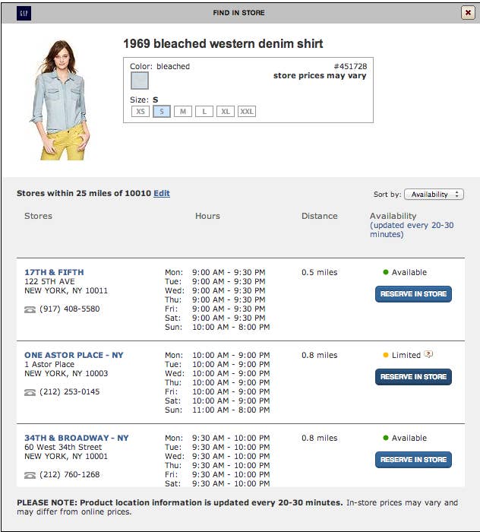480x532 pixels.
Task: Click phone icon for One Astor Place store
Action: pos(30,392)
